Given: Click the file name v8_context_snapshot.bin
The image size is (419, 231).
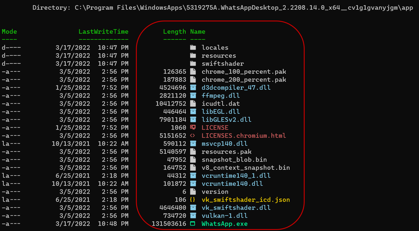Looking at the screenshot, I should 246,168.
